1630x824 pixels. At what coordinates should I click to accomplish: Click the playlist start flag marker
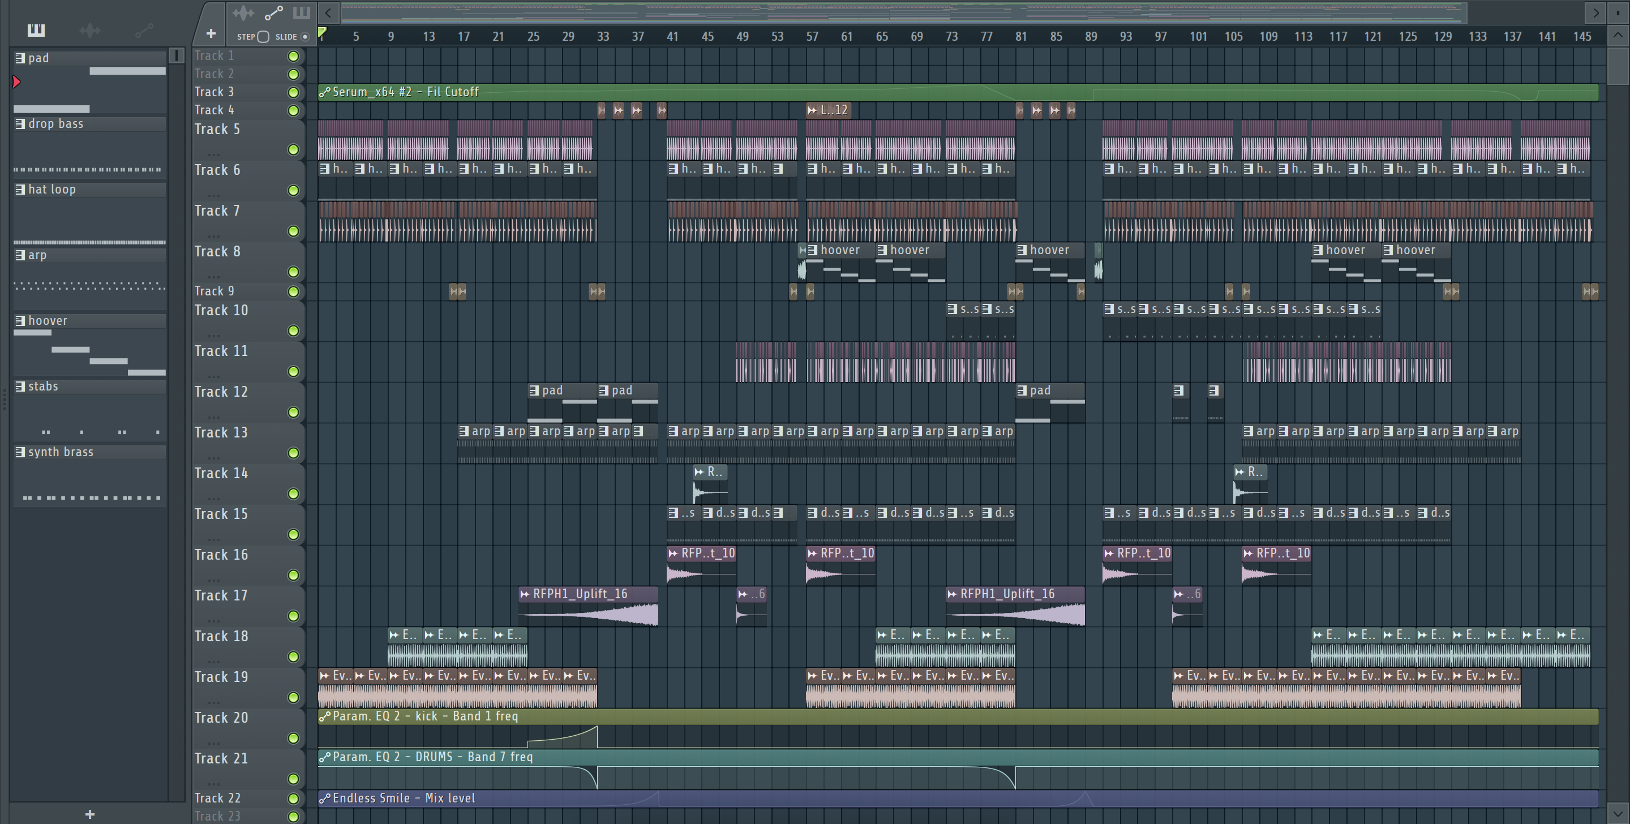322,32
